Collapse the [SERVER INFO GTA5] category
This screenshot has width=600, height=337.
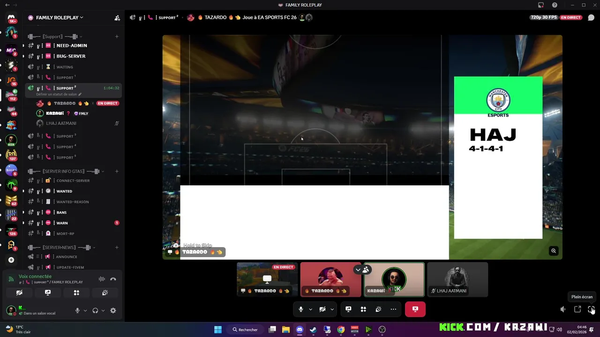(x=66, y=171)
